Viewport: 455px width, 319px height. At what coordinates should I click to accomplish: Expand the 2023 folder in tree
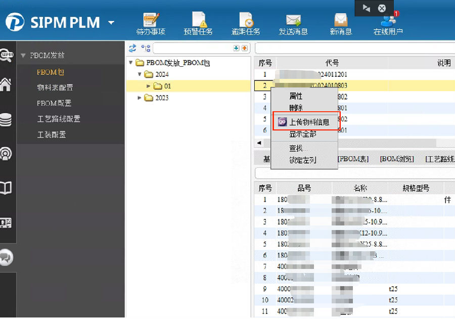point(140,98)
